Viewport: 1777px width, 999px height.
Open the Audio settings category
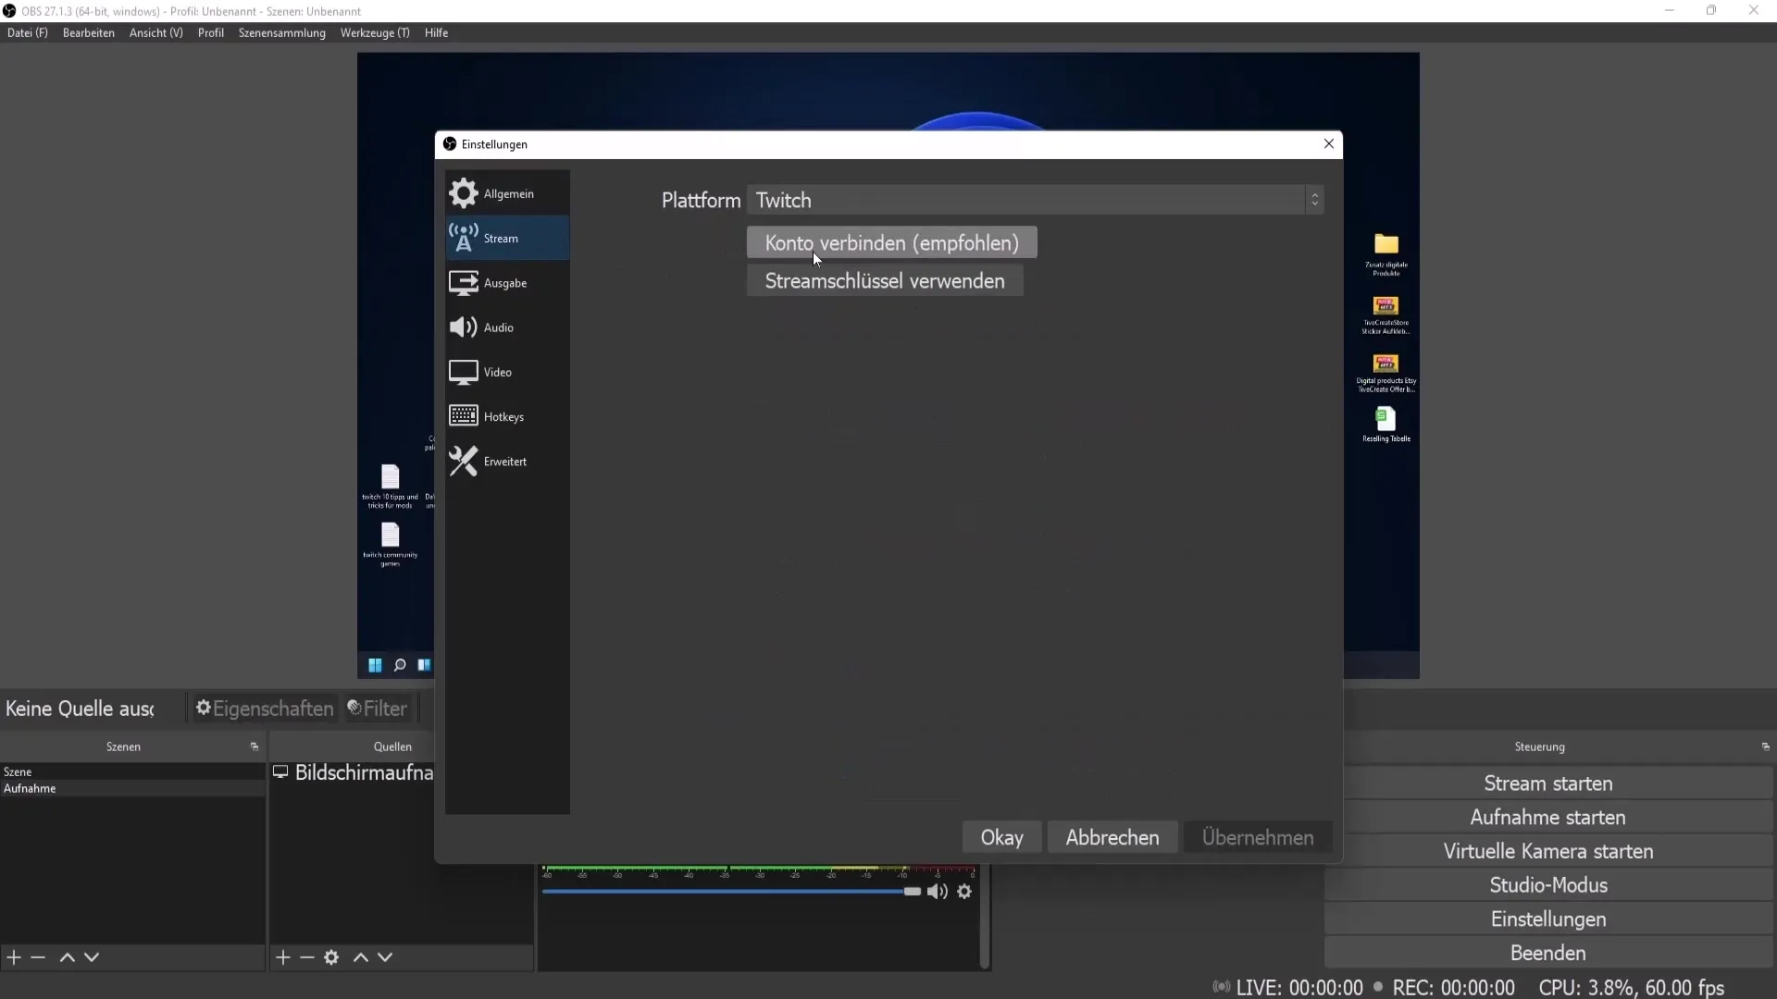[507, 327]
